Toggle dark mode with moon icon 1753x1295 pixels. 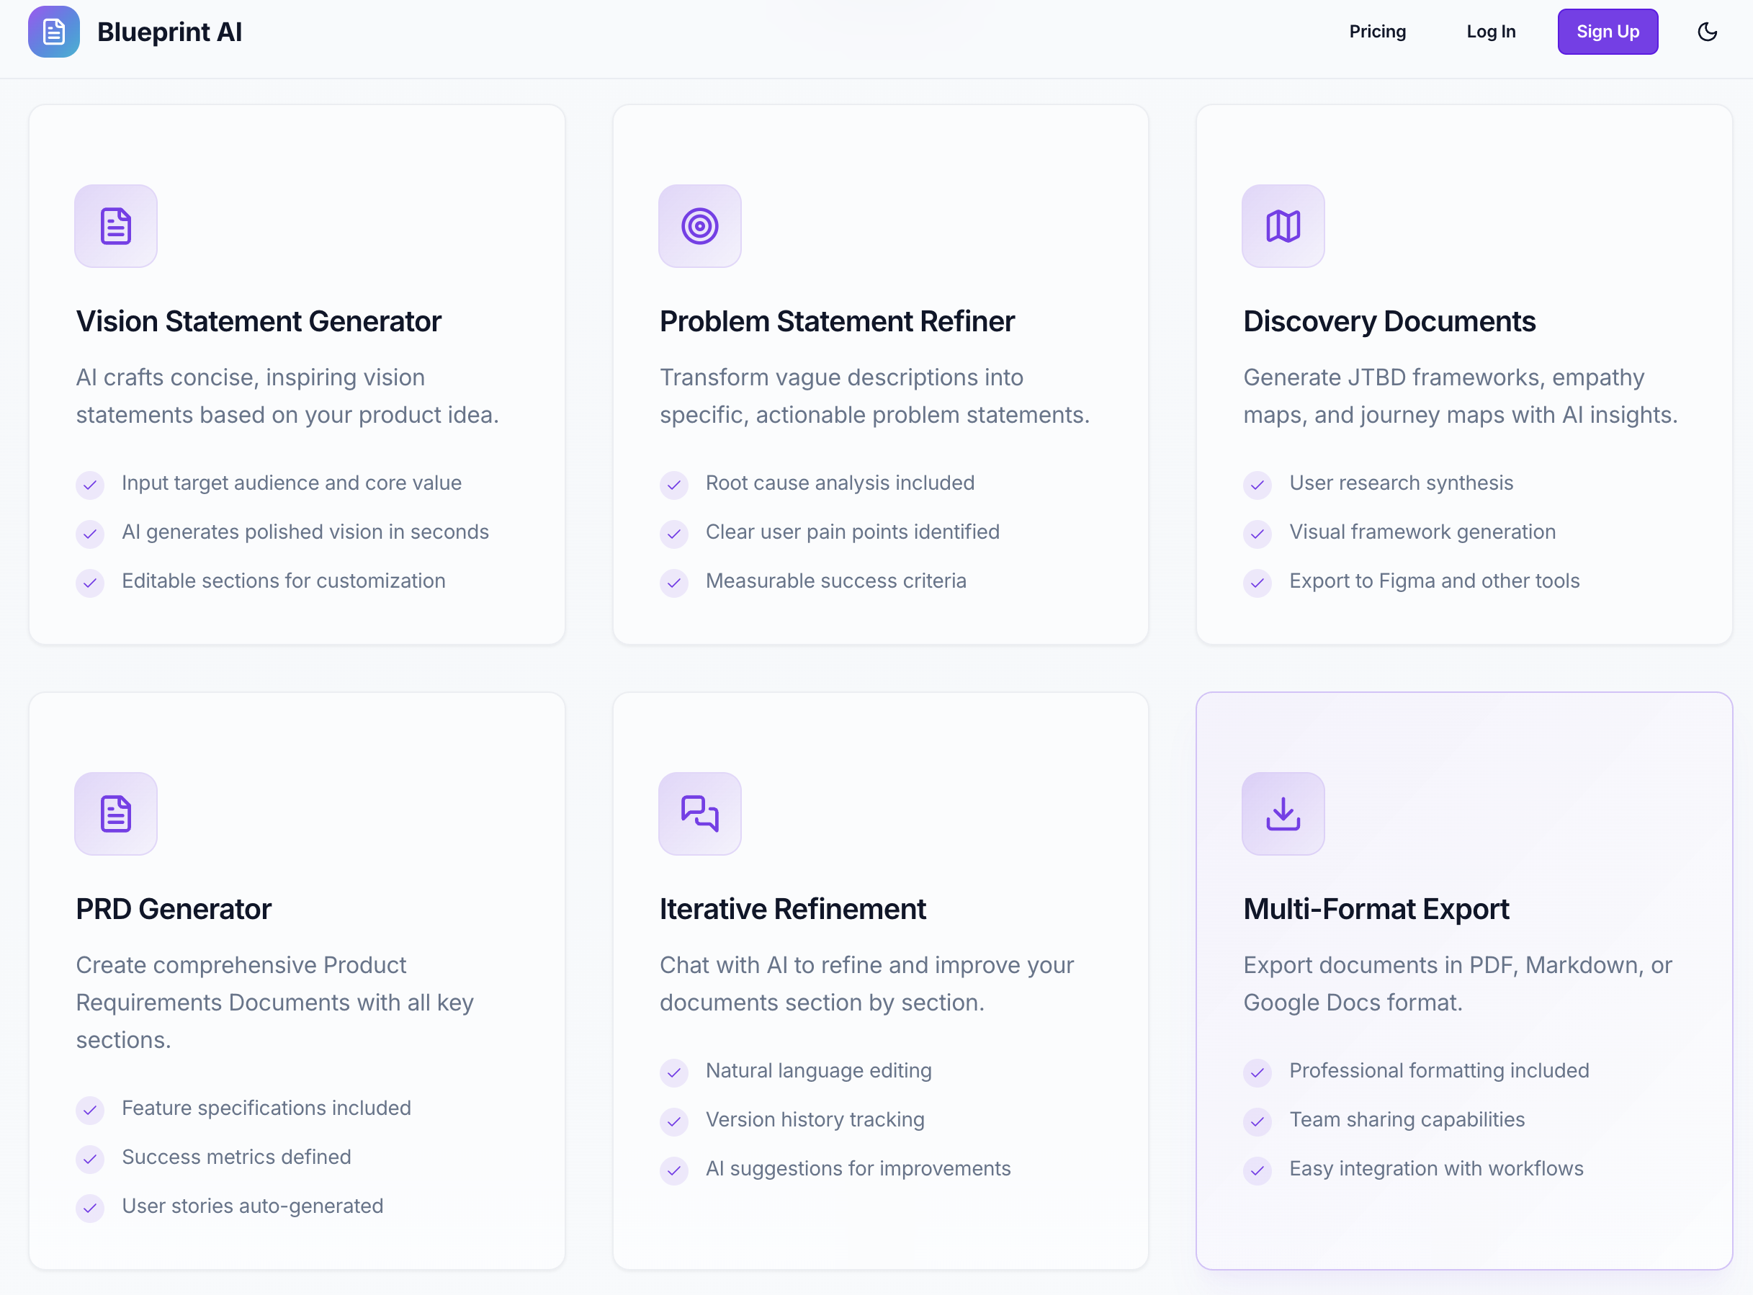1707,32
